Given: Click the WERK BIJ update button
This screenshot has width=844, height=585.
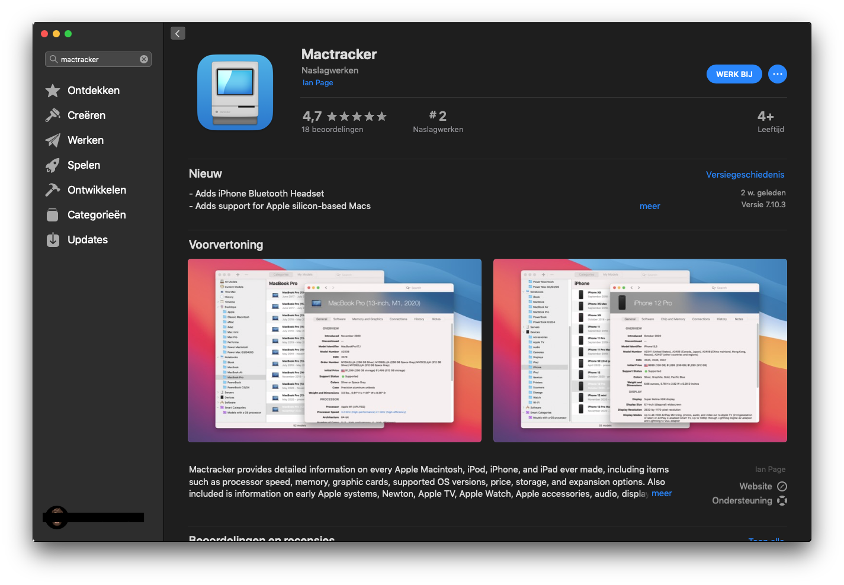Looking at the screenshot, I should (x=734, y=74).
